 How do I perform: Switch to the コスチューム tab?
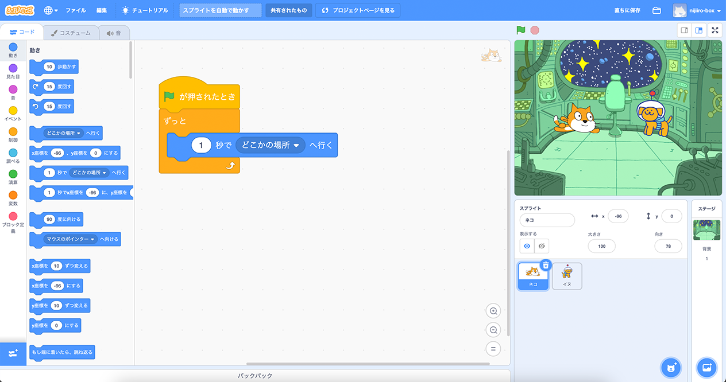pos(70,33)
